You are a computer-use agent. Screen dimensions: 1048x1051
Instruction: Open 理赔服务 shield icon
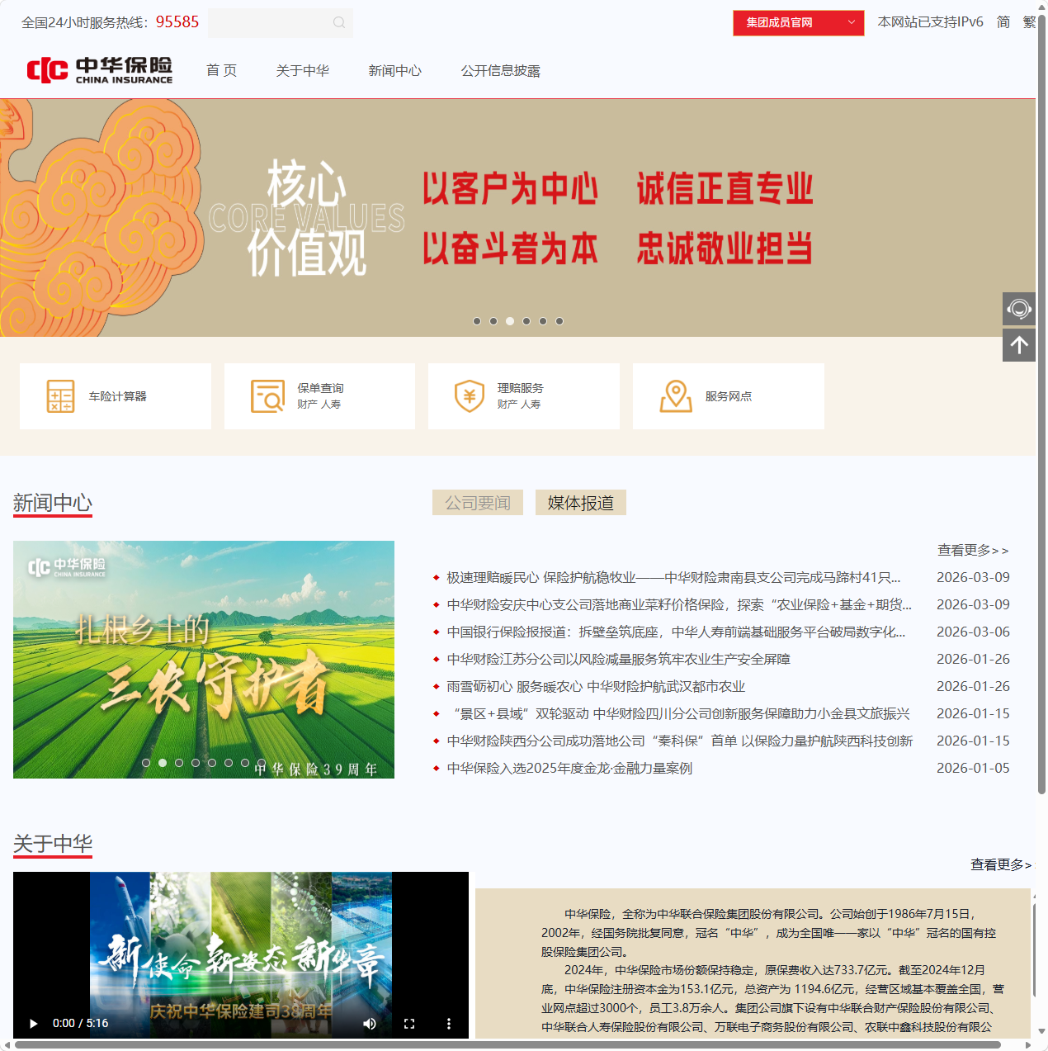[x=469, y=395]
